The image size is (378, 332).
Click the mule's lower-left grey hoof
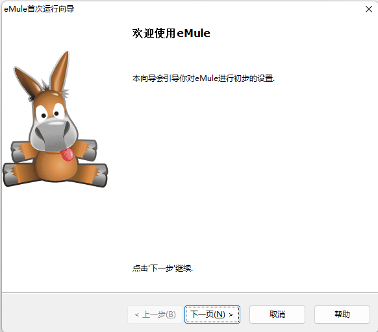9,175
